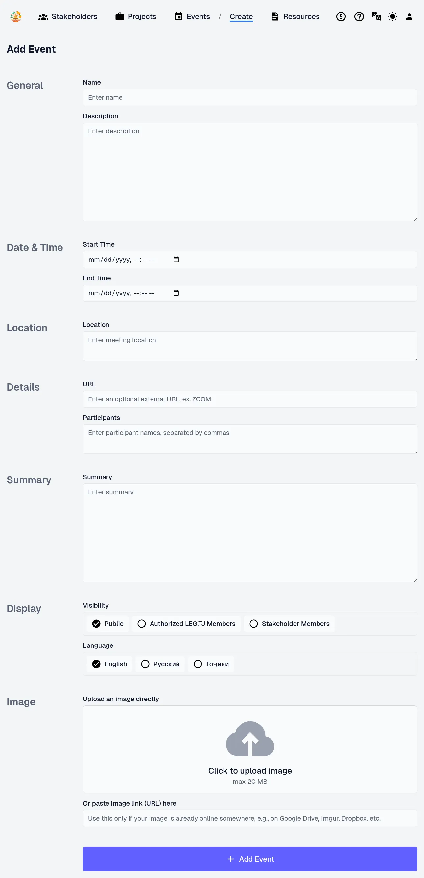Image resolution: width=424 pixels, height=878 pixels.
Task: Select Authorized LEG.TJ Members visibility
Action: 186,624
